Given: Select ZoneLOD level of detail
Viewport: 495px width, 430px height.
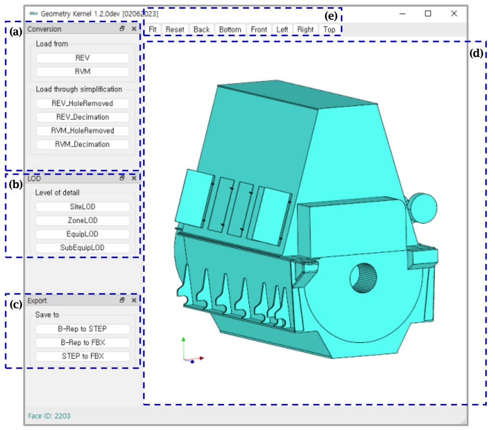Looking at the screenshot, I should 82,221.
